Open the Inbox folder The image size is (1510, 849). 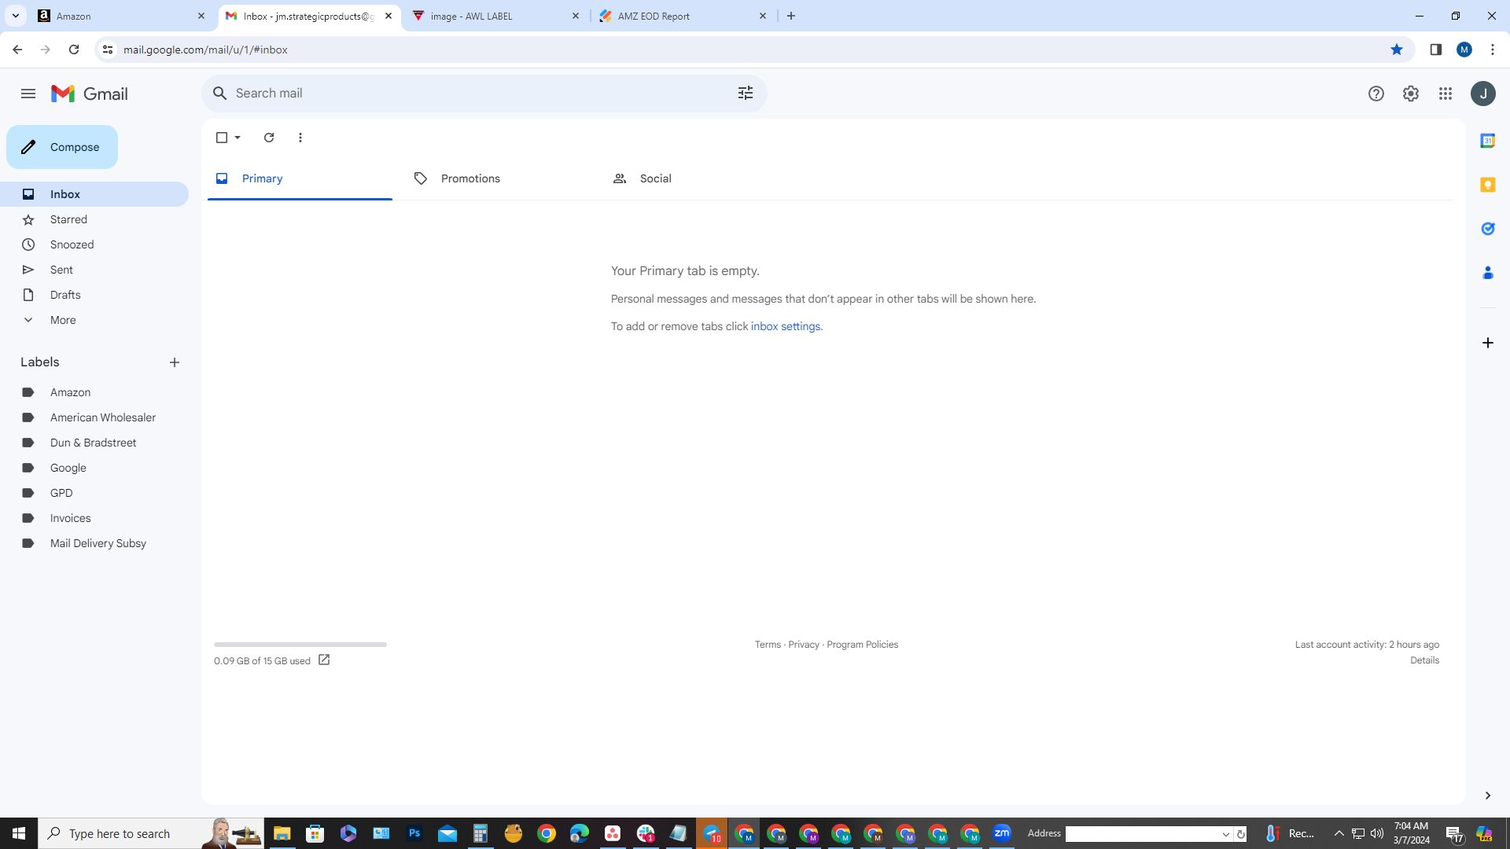(x=94, y=194)
